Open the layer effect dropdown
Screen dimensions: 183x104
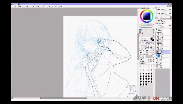click(170, 13)
